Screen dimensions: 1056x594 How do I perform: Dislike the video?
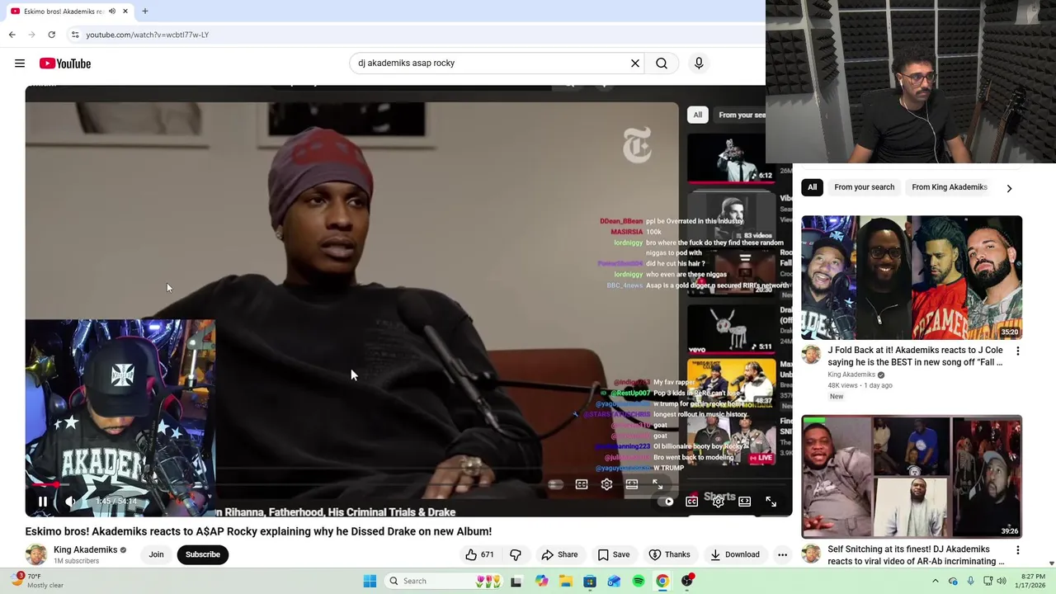tap(516, 554)
